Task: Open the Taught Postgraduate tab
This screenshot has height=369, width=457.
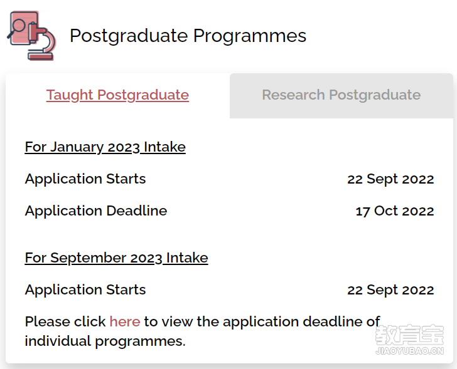Action: (117, 95)
